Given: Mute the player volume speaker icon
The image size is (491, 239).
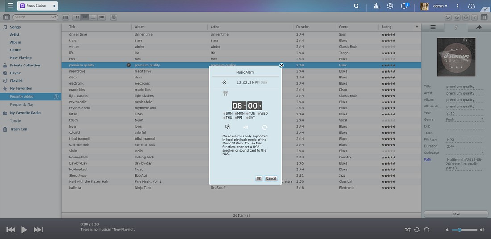Looking at the screenshot, I should pyautogui.click(x=447, y=230).
